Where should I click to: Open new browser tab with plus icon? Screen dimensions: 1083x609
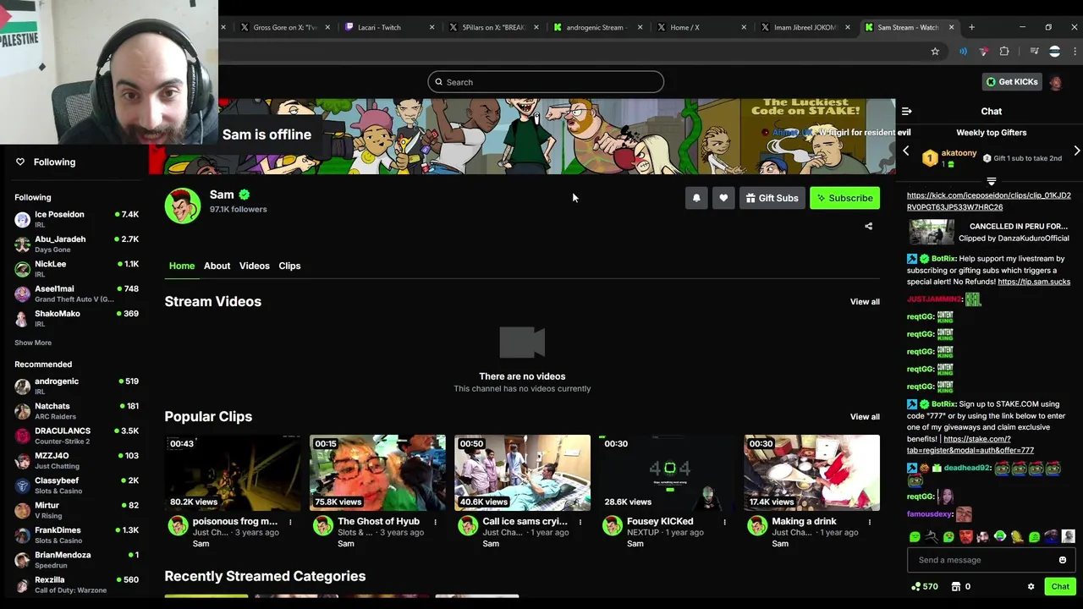coord(971,27)
